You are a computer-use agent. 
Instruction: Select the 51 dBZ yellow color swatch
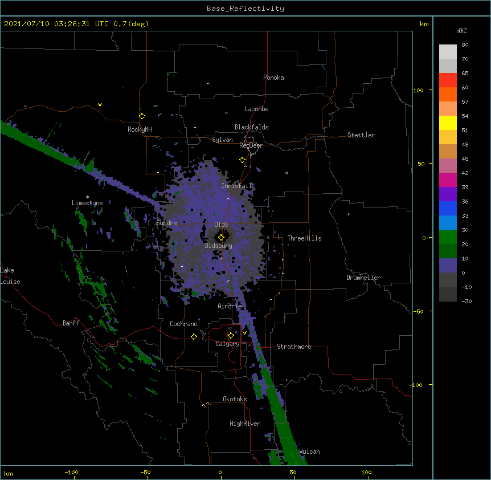point(448,123)
